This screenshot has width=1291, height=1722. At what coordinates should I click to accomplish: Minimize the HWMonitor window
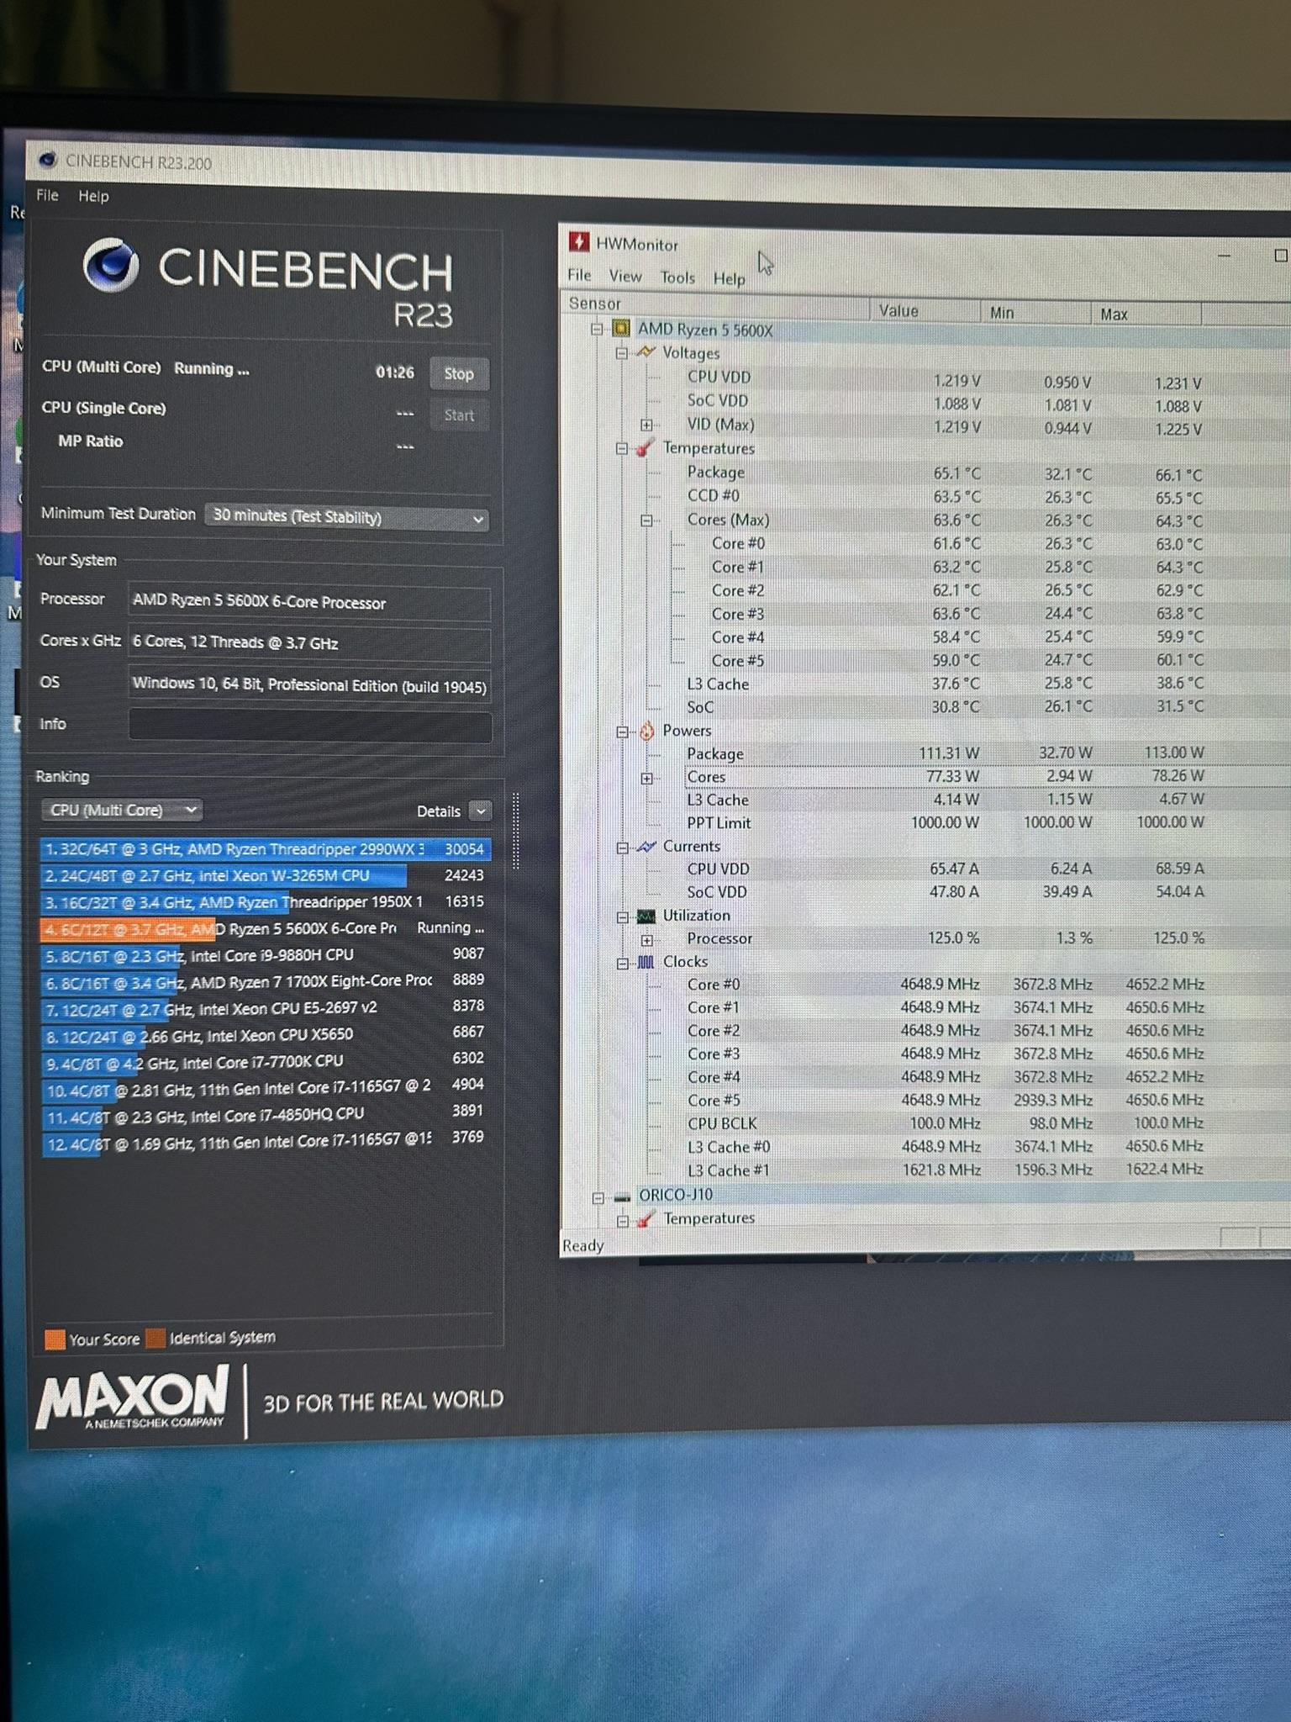click(1224, 255)
